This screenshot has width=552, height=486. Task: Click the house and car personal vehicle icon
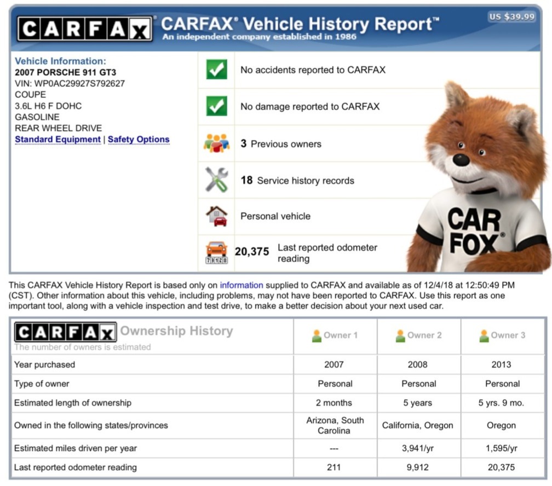click(x=217, y=216)
